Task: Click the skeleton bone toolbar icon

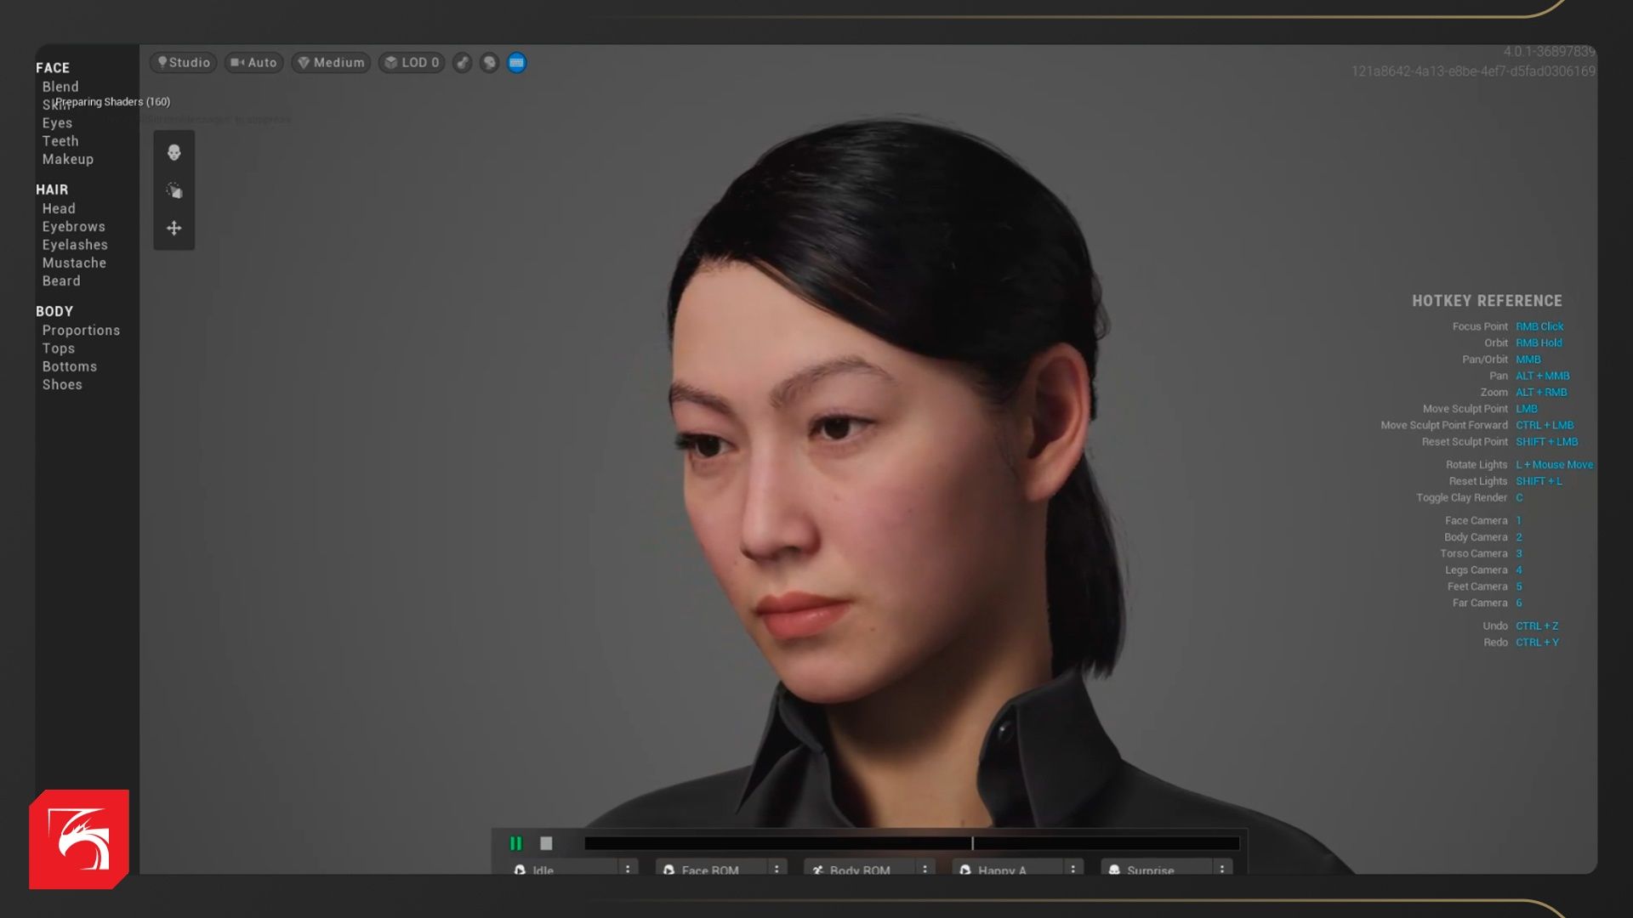Action: click(462, 63)
